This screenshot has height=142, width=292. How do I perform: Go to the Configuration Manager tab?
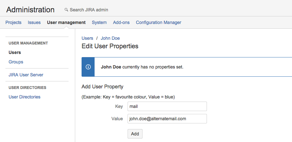(158, 22)
